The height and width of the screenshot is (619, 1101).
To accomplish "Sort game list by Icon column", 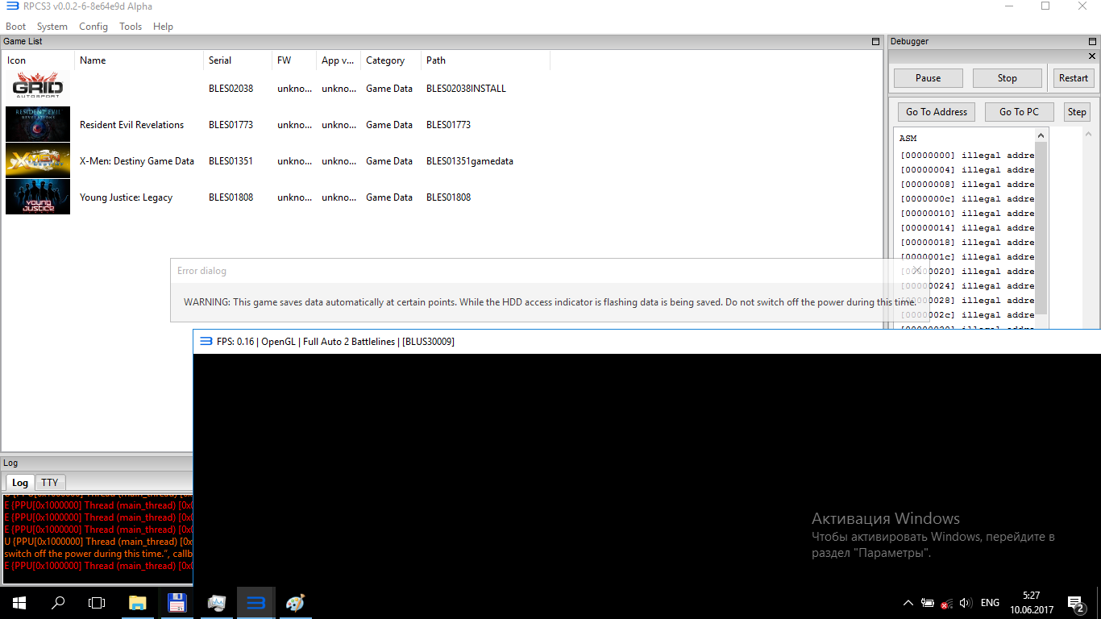I will pyautogui.click(x=38, y=60).
